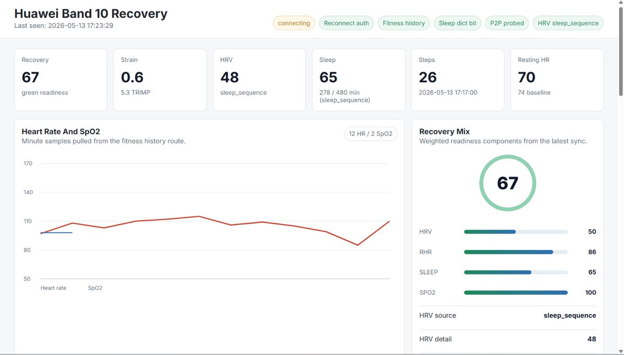Click the "green readiness" label in Recovery card
The image size is (624, 355).
coord(45,93)
